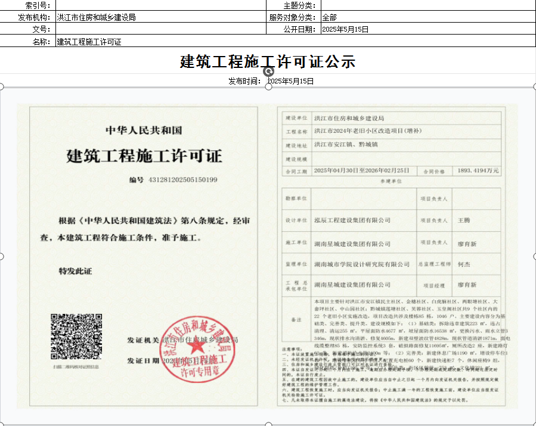Viewport: 536px width, 426px height.
Task: Select the empty 主题分类 value cell
Action: coord(427,5)
